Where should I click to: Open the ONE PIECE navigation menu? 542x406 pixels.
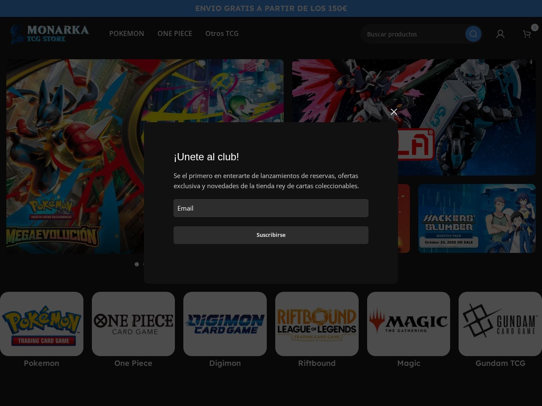click(x=175, y=33)
